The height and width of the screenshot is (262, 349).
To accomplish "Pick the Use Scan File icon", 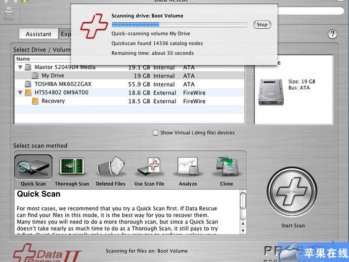I will pos(149,167).
